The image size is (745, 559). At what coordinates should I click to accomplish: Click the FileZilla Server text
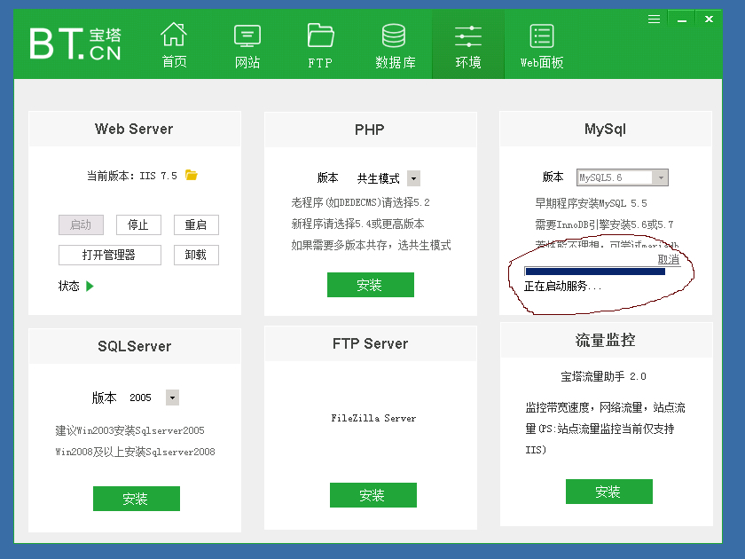(373, 418)
